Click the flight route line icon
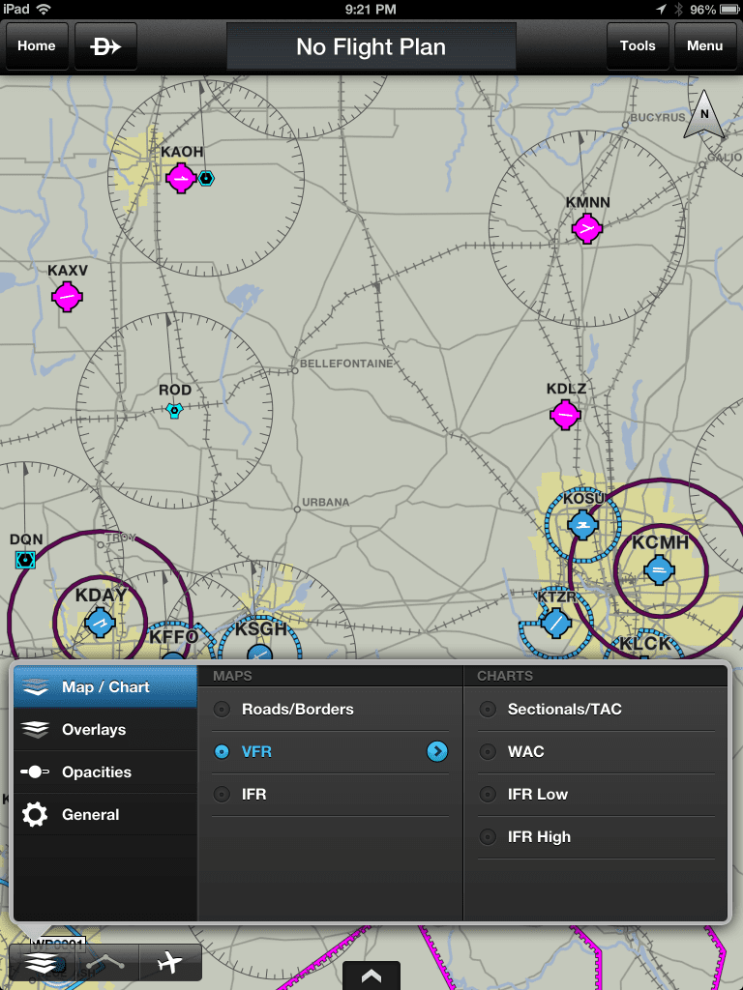 click(x=105, y=963)
